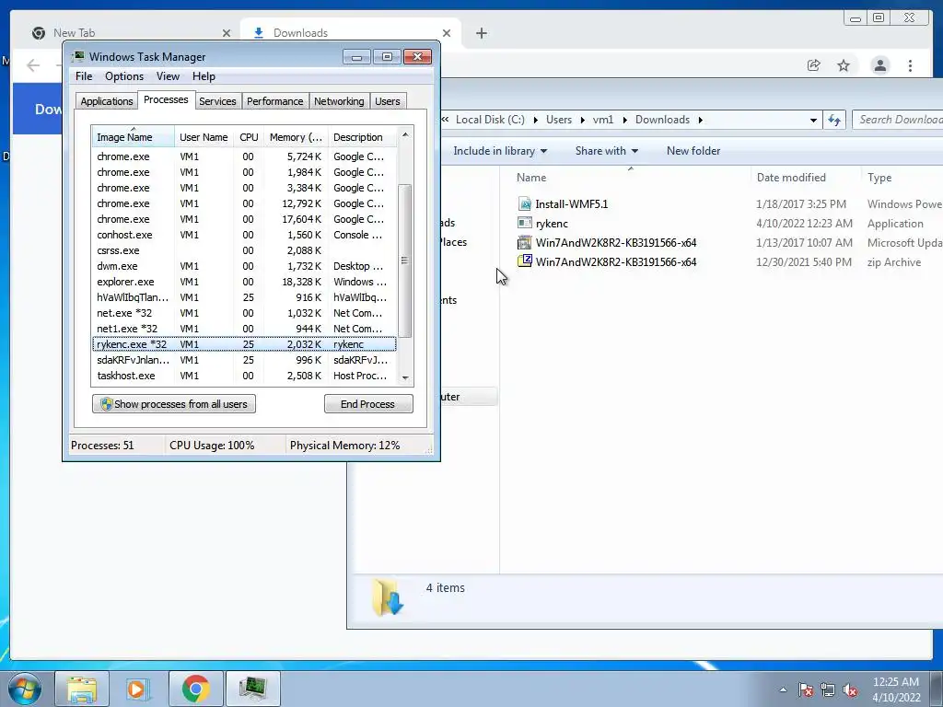Switch to Performance tab

[274, 101]
